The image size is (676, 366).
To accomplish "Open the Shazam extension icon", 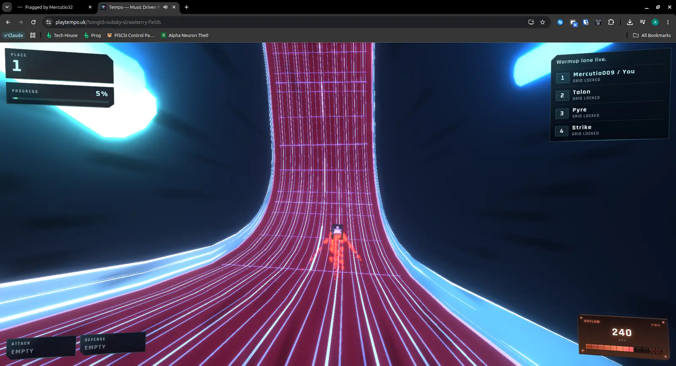I will [x=560, y=22].
